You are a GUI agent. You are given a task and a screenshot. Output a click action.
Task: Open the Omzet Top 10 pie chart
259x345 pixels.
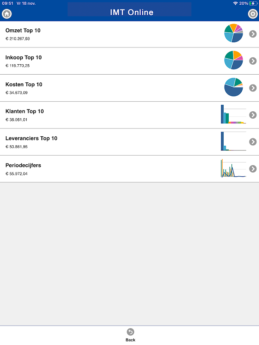[234, 33]
